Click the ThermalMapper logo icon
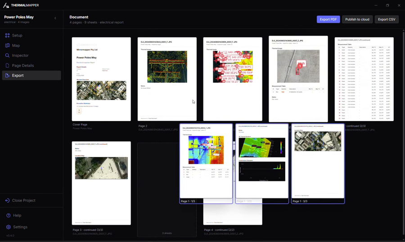Image resolution: width=405 pixels, height=242 pixels. [x=6, y=5]
